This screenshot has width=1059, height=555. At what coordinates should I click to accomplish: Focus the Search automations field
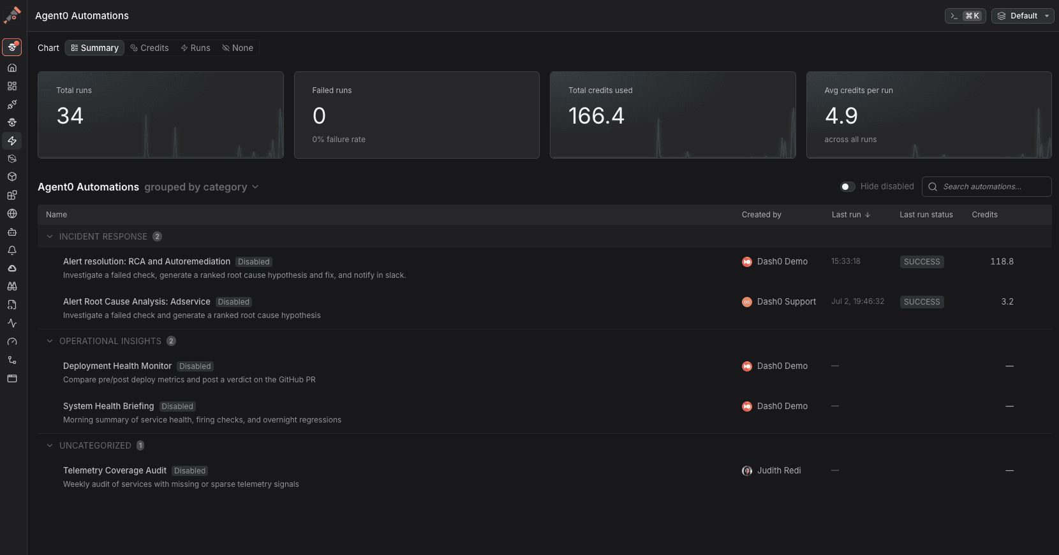tap(987, 187)
